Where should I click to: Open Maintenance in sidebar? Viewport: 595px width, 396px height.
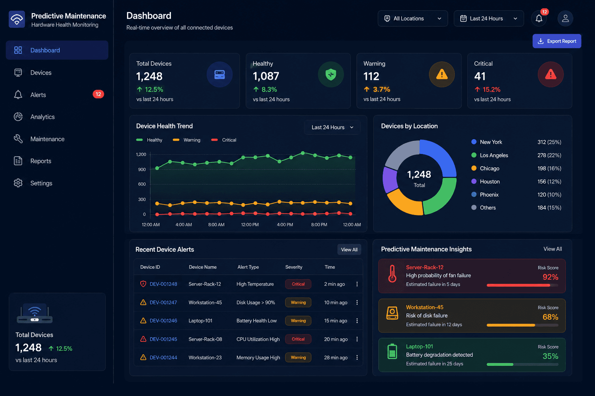[57, 139]
